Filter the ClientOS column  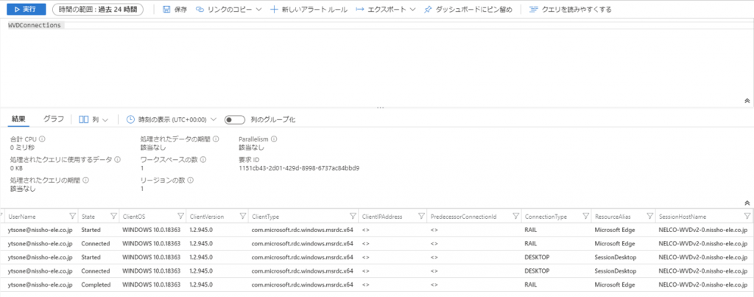181,216
